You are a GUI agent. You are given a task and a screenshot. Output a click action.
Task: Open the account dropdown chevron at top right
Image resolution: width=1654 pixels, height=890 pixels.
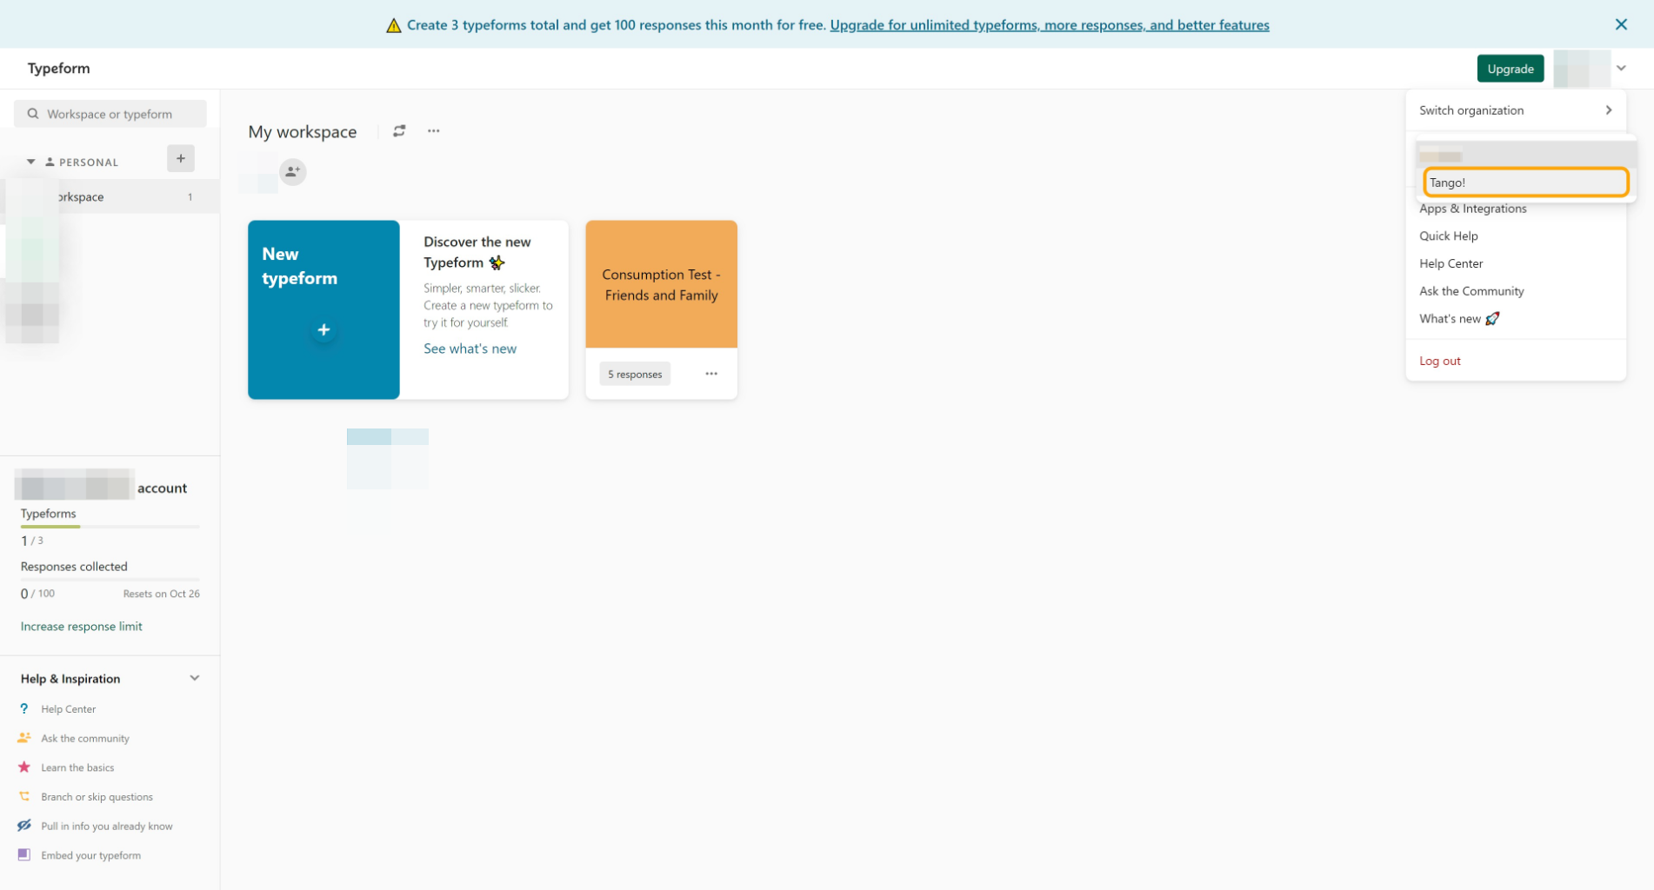click(x=1621, y=69)
